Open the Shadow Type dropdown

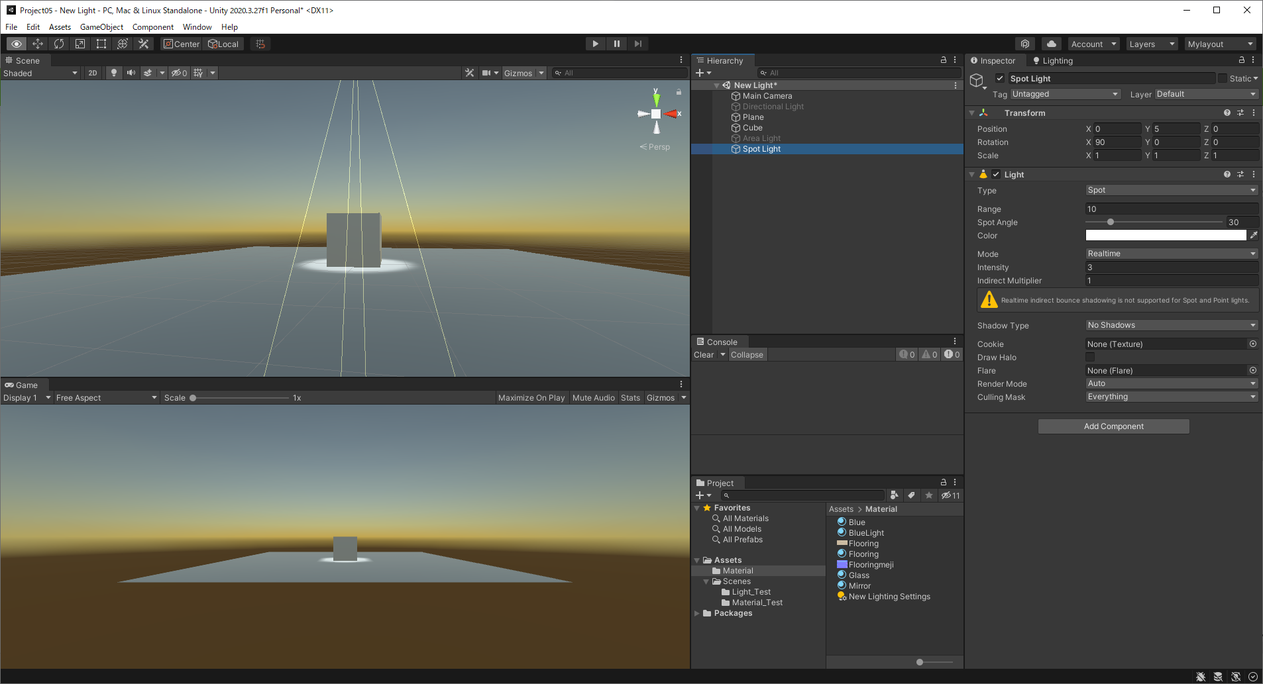(x=1172, y=325)
